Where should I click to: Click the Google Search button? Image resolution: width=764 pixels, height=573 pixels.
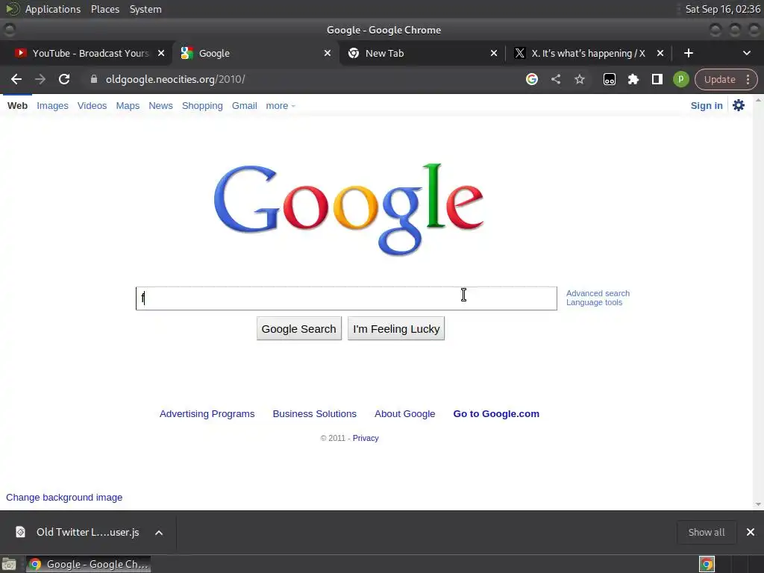click(298, 329)
